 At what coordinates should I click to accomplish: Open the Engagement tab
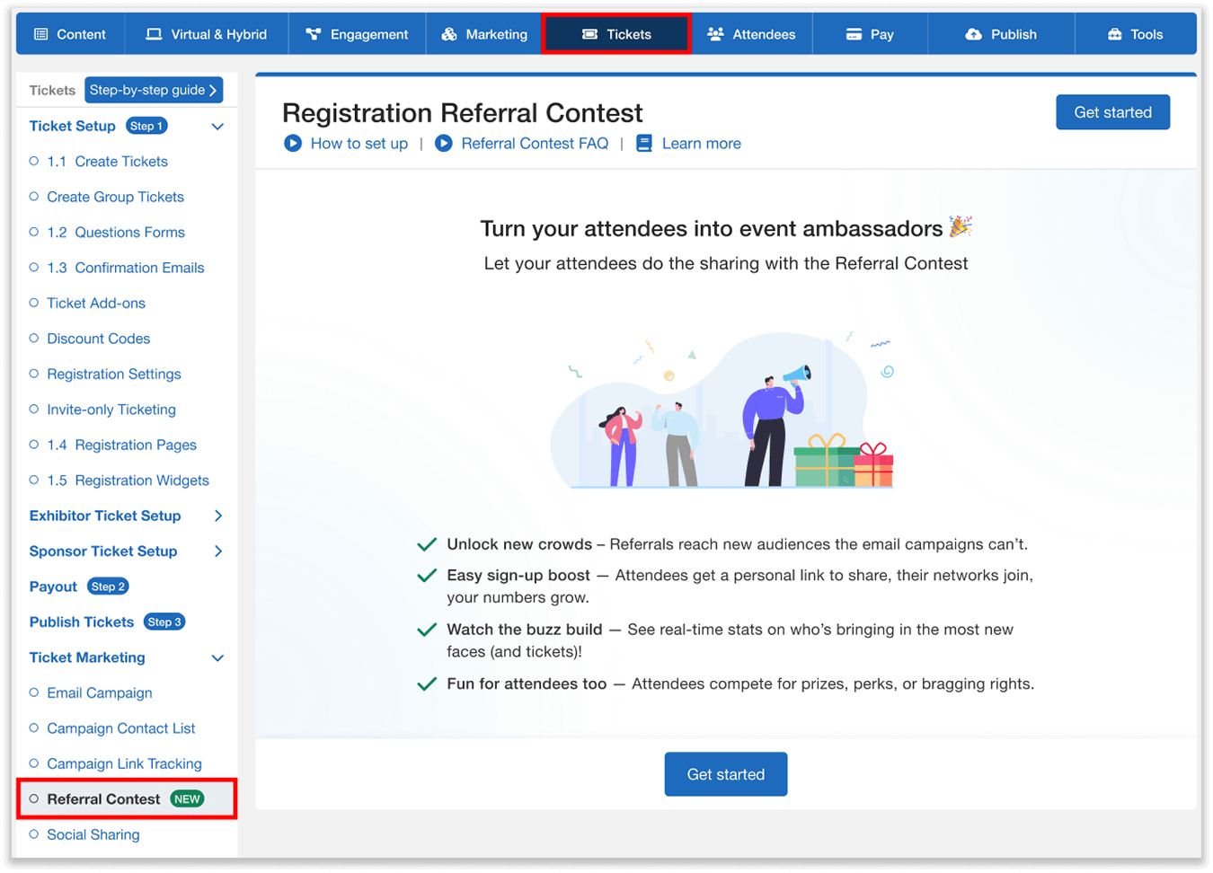357,33
